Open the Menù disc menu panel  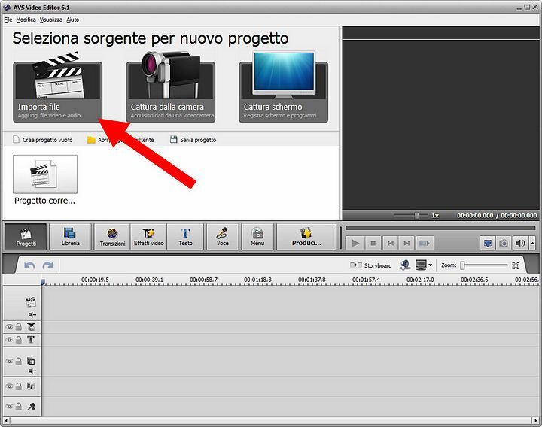tap(257, 237)
